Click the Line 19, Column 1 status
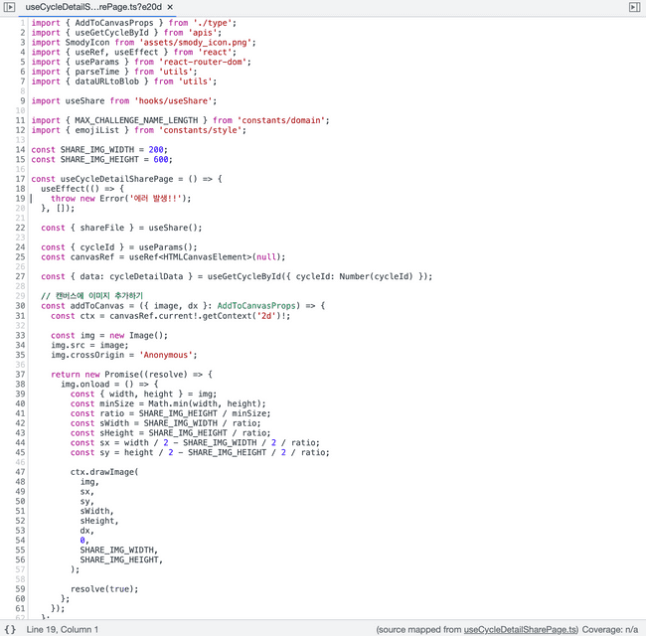The width and height of the screenshot is (646, 636). point(63,629)
